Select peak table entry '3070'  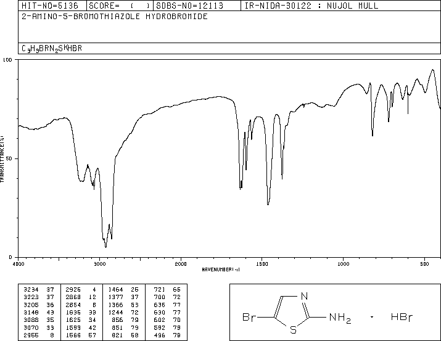pyautogui.click(x=31, y=327)
